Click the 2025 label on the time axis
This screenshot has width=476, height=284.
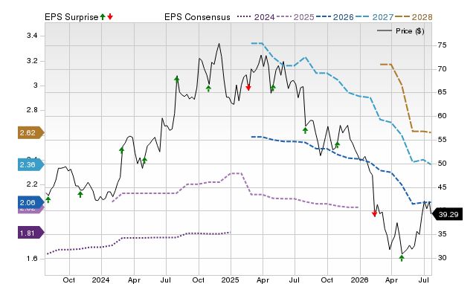coord(230,280)
